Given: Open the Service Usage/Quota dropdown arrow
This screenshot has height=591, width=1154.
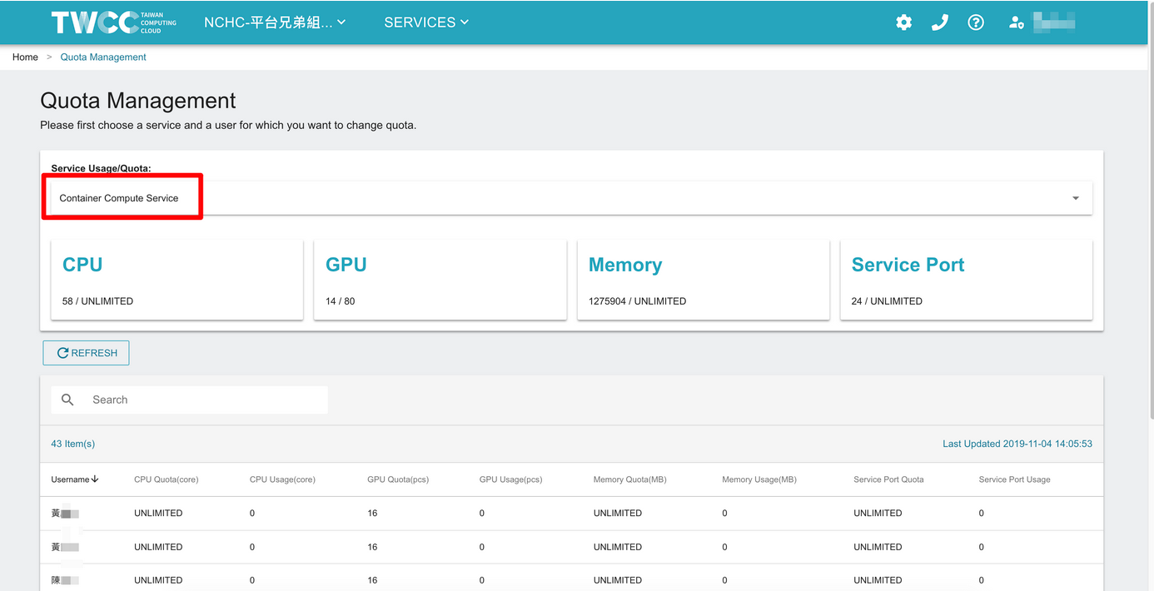Looking at the screenshot, I should 1075,198.
